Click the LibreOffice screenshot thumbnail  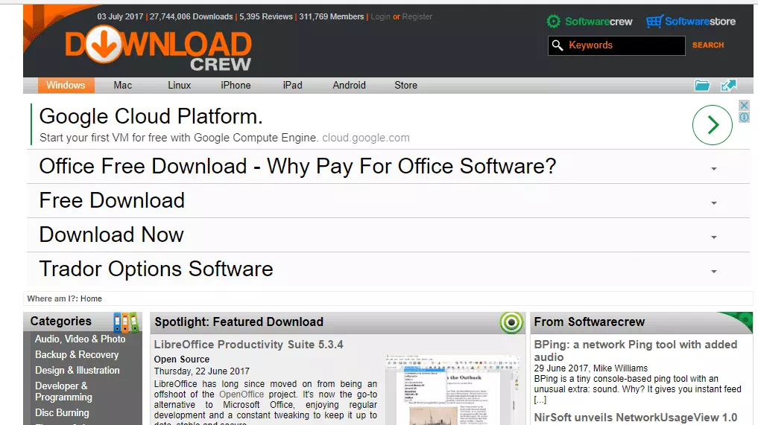point(453,390)
